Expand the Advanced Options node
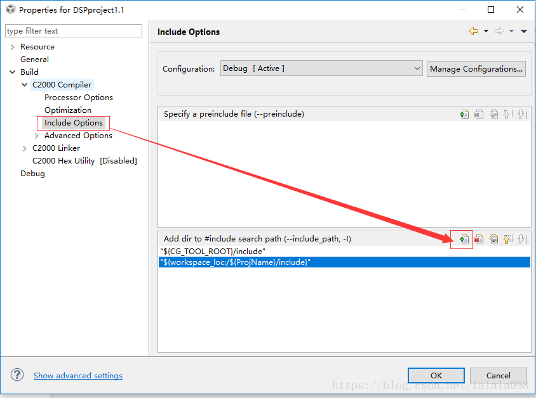 click(37, 136)
